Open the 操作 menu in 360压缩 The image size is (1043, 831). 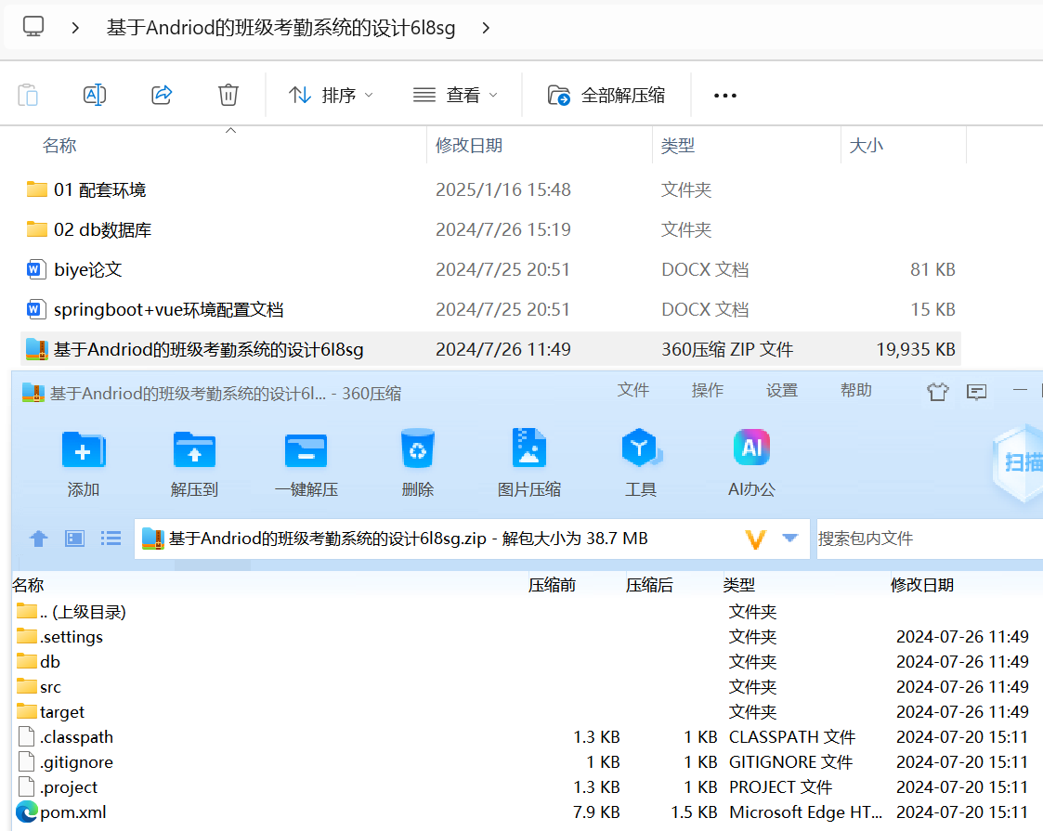pos(707,390)
